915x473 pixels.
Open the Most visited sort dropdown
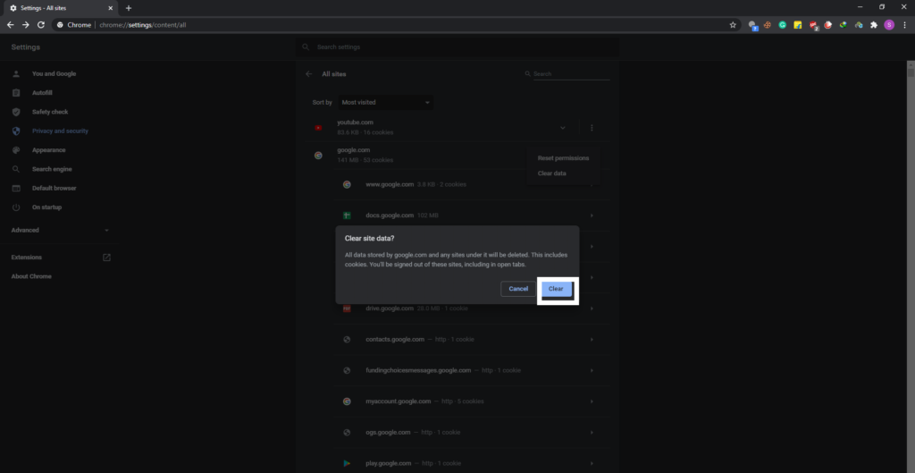(x=386, y=102)
